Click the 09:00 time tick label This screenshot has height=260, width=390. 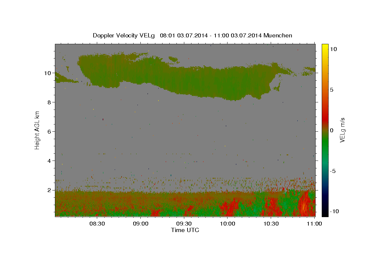tap(141, 224)
